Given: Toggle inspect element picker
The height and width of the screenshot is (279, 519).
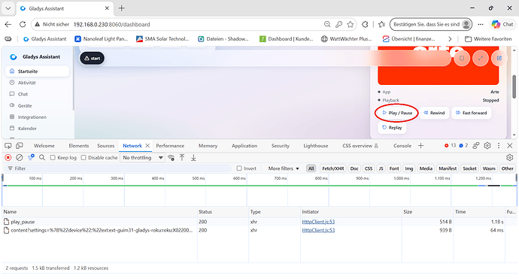Looking at the screenshot, I should pyautogui.click(x=8, y=146).
